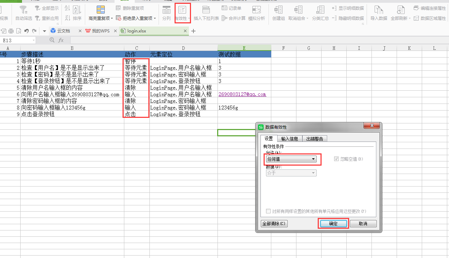Screen dimensions: 449x258
Task: Click 显示明细数据 to show detail data
Action: pos(348,8)
